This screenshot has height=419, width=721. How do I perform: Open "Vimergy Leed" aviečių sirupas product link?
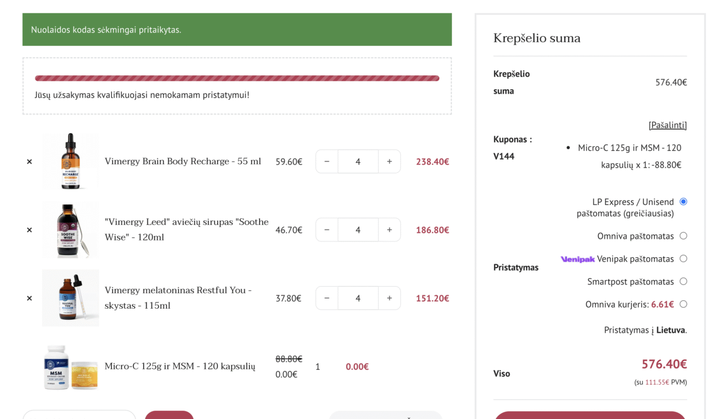pyautogui.click(x=187, y=229)
